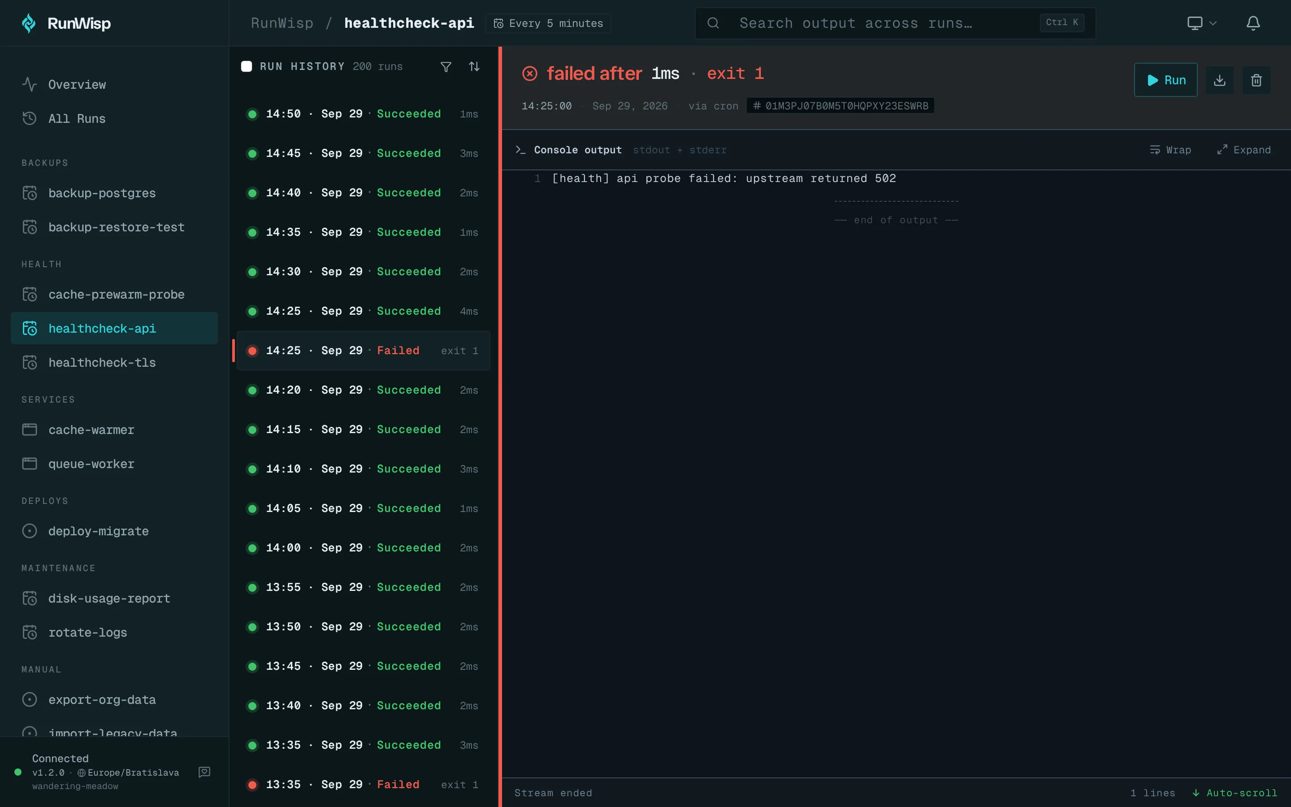Select the 14:25 Failed run

(363, 351)
